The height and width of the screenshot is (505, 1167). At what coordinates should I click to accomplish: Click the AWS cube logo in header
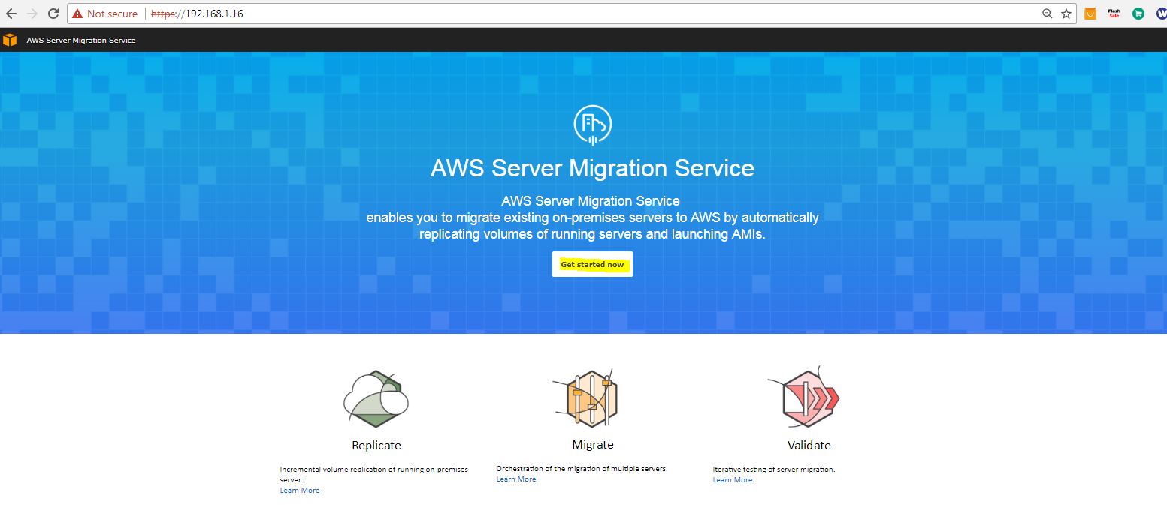(10, 40)
